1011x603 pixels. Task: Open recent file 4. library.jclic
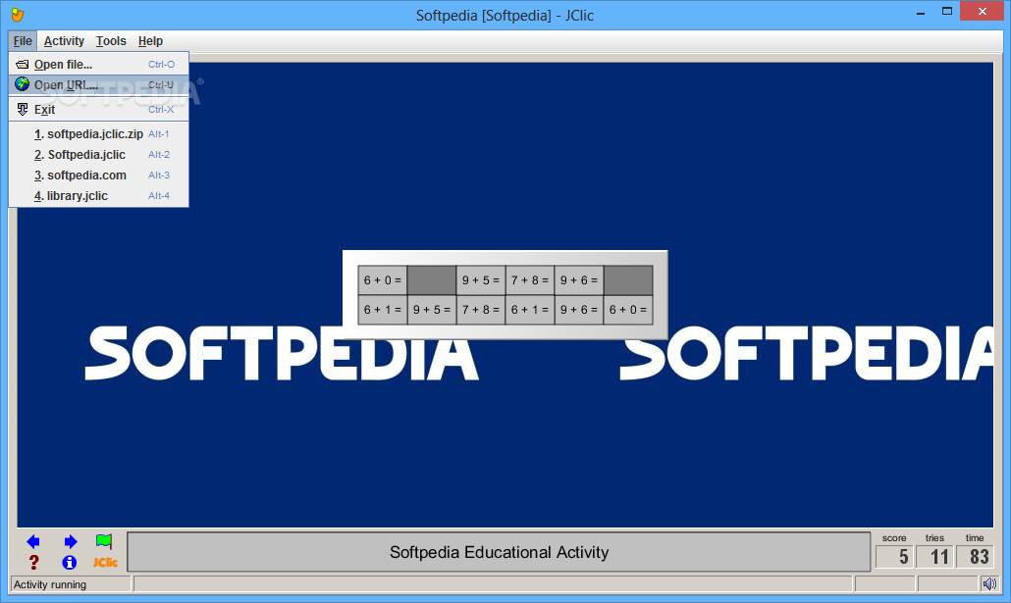point(99,196)
